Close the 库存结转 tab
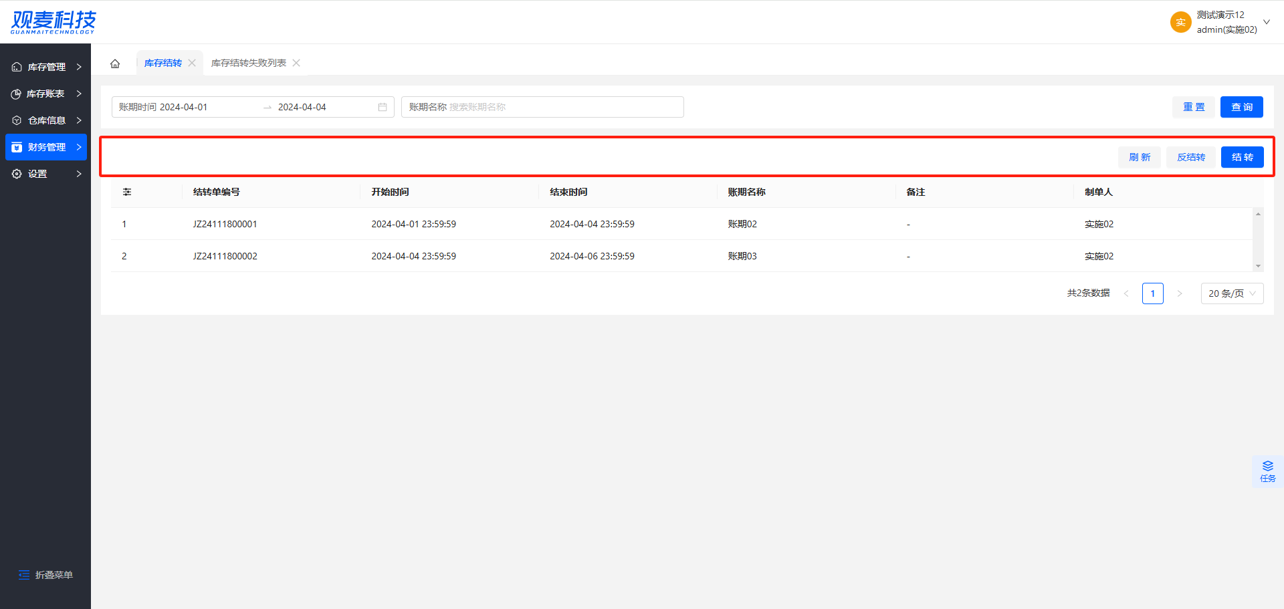This screenshot has width=1284, height=609. pos(192,63)
